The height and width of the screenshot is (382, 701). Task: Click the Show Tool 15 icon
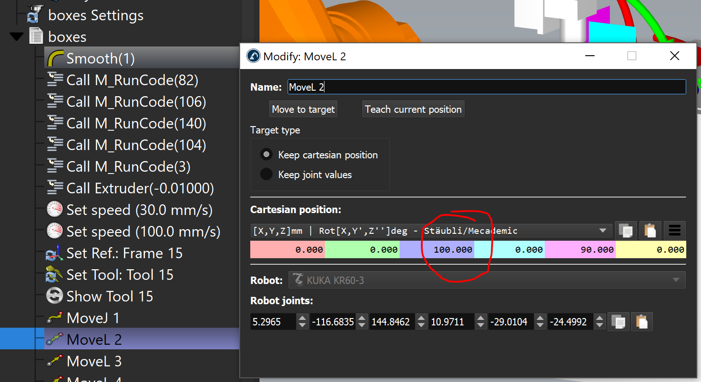(x=54, y=296)
